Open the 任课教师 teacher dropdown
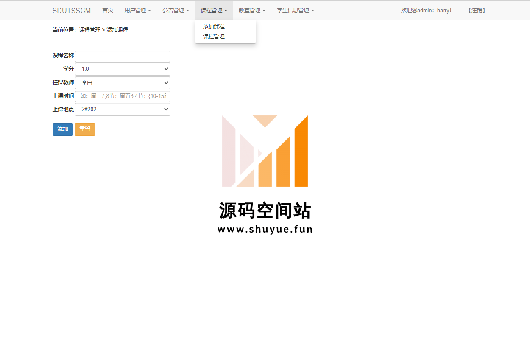The width and height of the screenshot is (530, 351). click(x=123, y=83)
